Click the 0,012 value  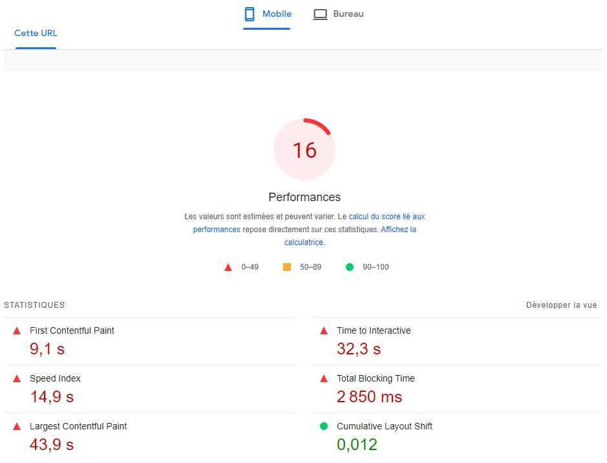pyautogui.click(x=357, y=445)
